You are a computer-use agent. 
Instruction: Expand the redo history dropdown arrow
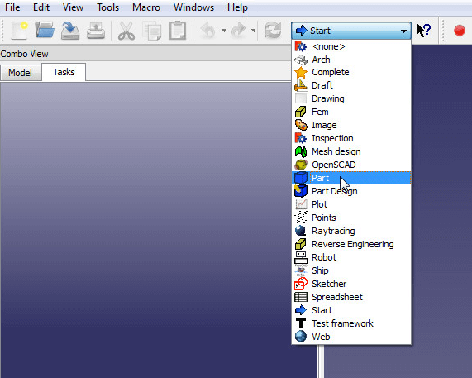tap(254, 31)
